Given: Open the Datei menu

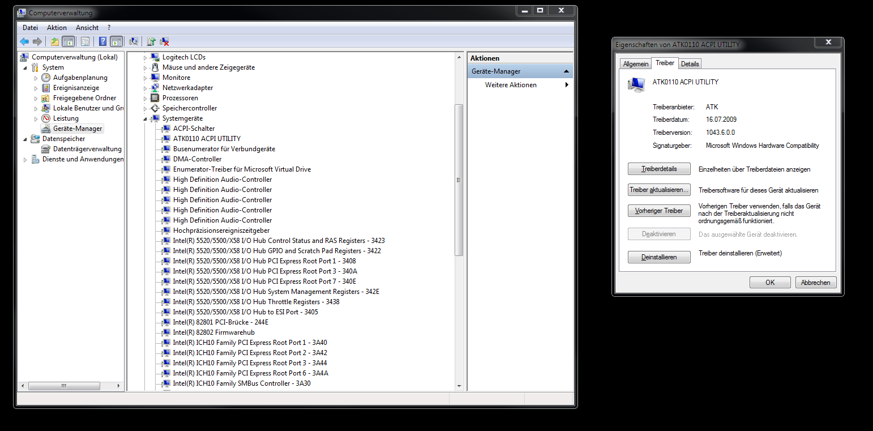Looking at the screenshot, I should pyautogui.click(x=30, y=27).
